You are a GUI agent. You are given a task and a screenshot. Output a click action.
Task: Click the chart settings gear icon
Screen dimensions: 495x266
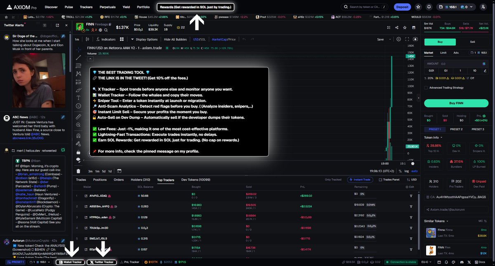click(x=398, y=39)
